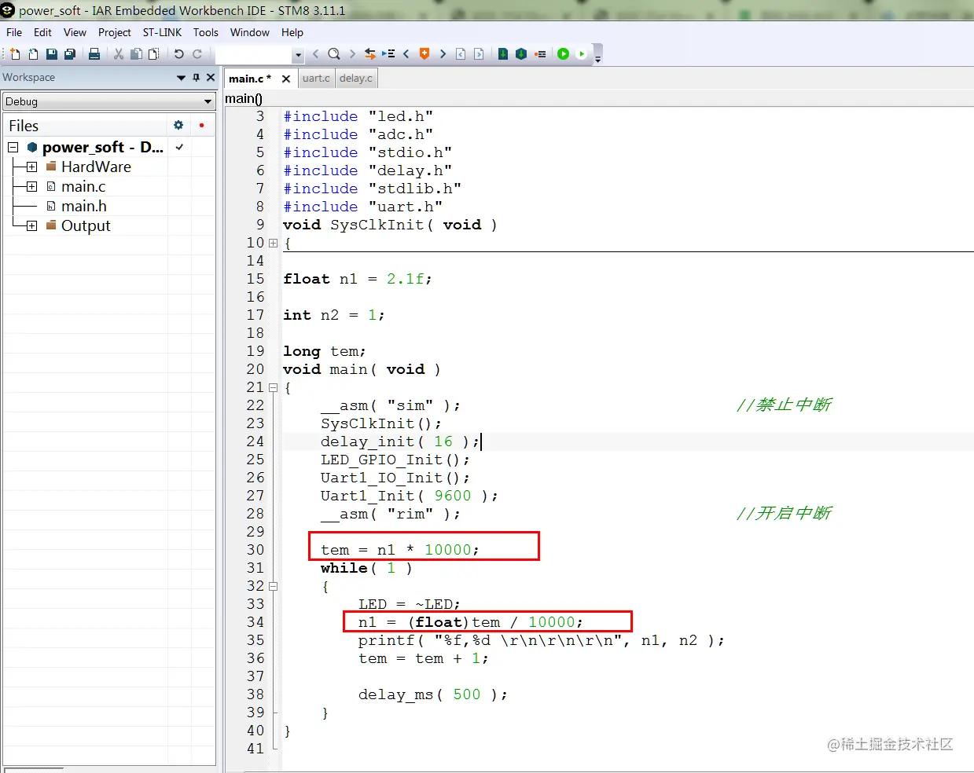Expand the HardWare folder
Image resolution: width=974 pixels, height=773 pixels.
pos(31,167)
